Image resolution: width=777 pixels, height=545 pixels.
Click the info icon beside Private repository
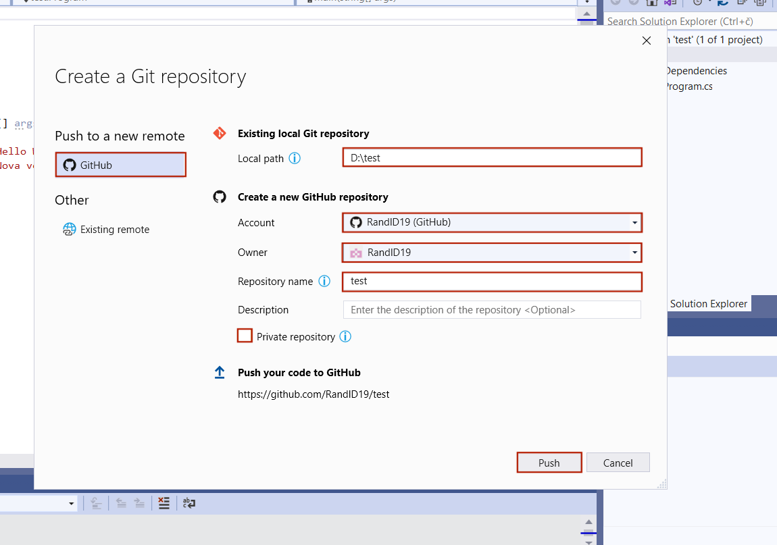(x=345, y=337)
